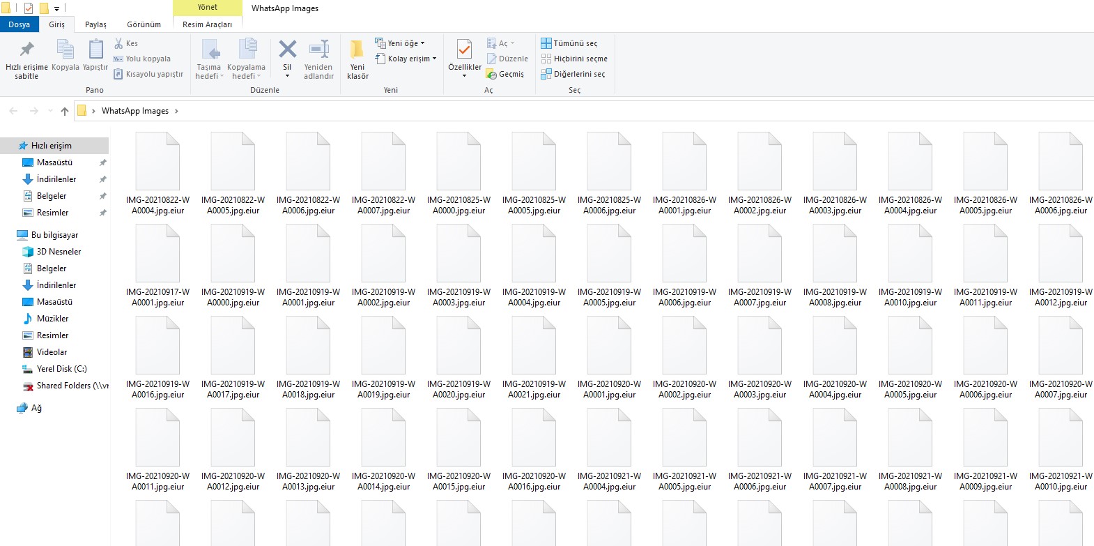
Task: Open Geçmiş file history
Action: [x=505, y=74]
